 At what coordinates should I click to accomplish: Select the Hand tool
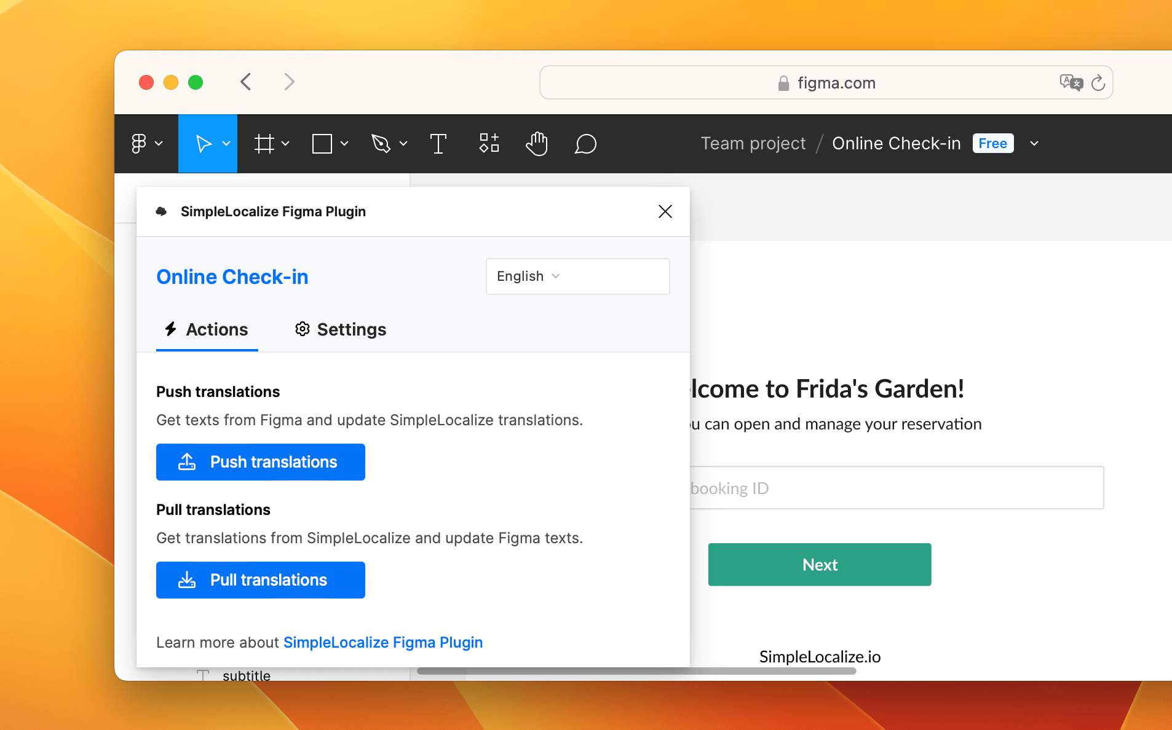coord(537,144)
